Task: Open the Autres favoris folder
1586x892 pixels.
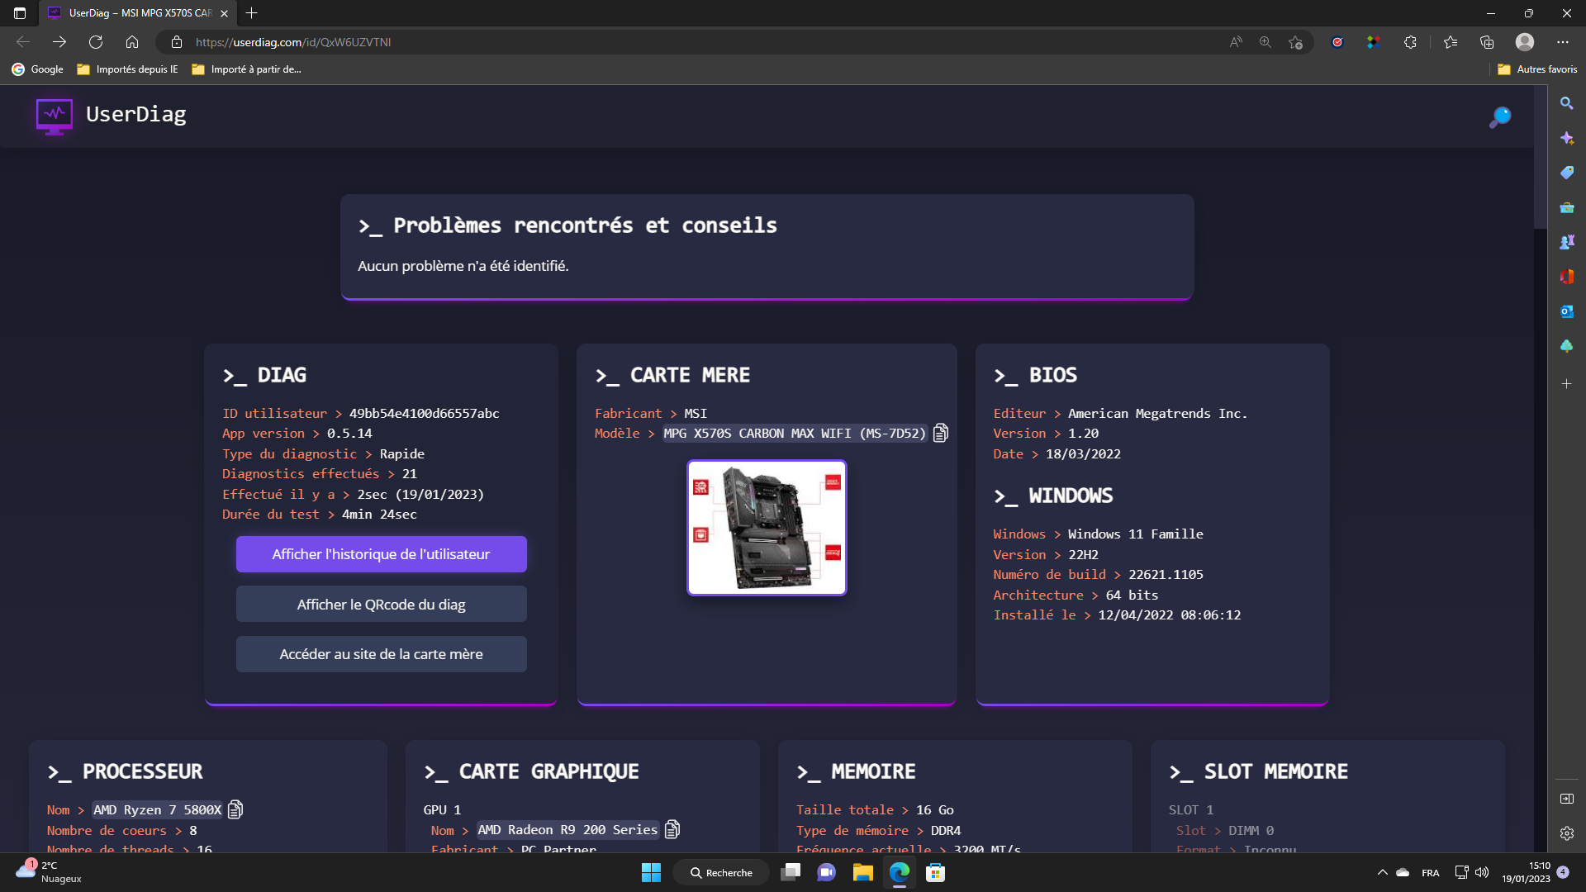Action: tap(1537, 69)
